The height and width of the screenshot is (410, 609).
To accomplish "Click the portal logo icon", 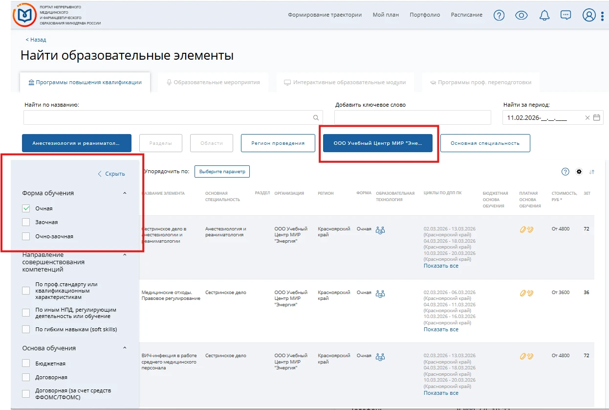I will (24, 15).
